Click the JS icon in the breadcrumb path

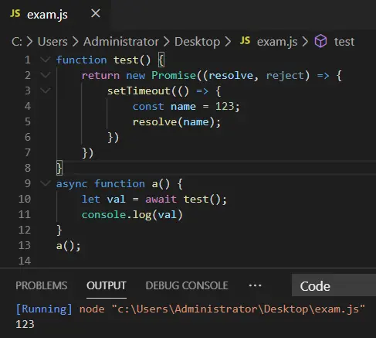[245, 41]
